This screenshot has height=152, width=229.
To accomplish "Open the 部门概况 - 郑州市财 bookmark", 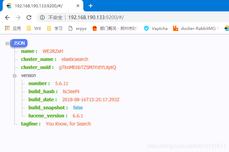I will (x=115, y=28).
